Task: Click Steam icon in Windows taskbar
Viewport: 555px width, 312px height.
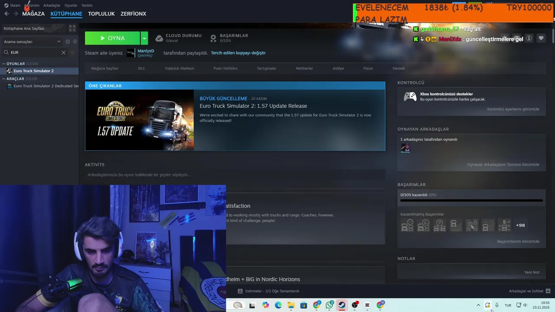Action: point(342,305)
